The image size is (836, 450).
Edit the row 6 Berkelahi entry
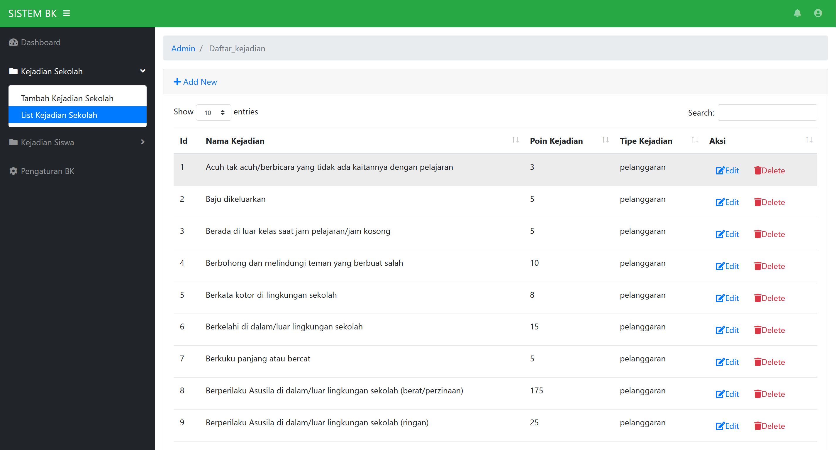(x=727, y=330)
